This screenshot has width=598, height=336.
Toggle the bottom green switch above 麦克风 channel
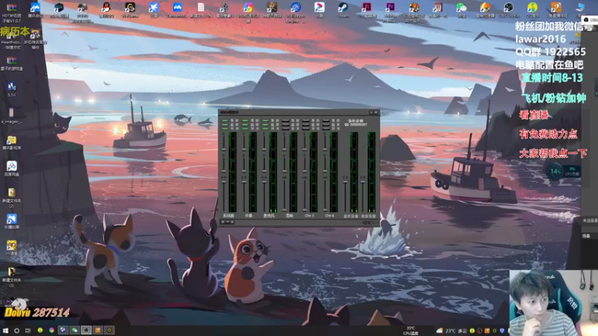[265, 128]
